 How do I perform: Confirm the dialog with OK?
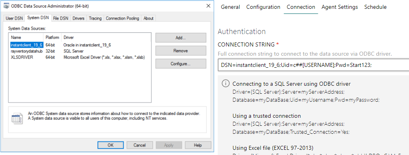(110, 145)
